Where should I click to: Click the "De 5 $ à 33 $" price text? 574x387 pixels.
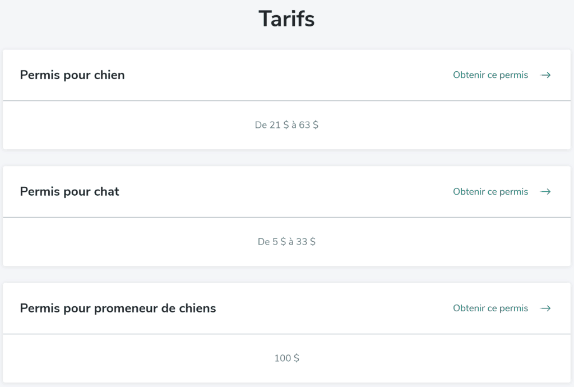(286, 242)
